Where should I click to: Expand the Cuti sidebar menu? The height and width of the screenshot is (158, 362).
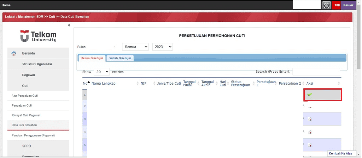(38, 86)
